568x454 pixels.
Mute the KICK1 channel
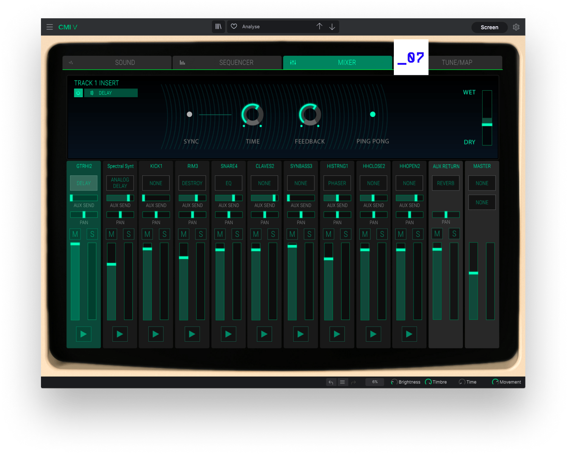point(147,234)
